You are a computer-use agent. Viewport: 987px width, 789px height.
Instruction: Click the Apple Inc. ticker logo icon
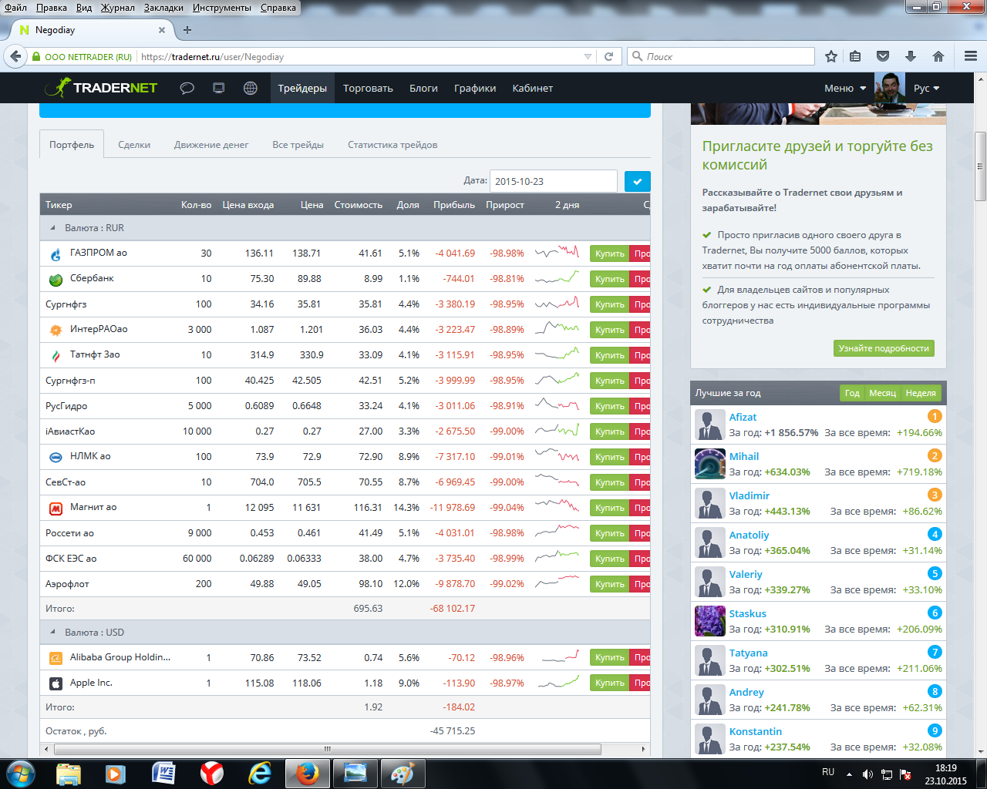tap(56, 683)
